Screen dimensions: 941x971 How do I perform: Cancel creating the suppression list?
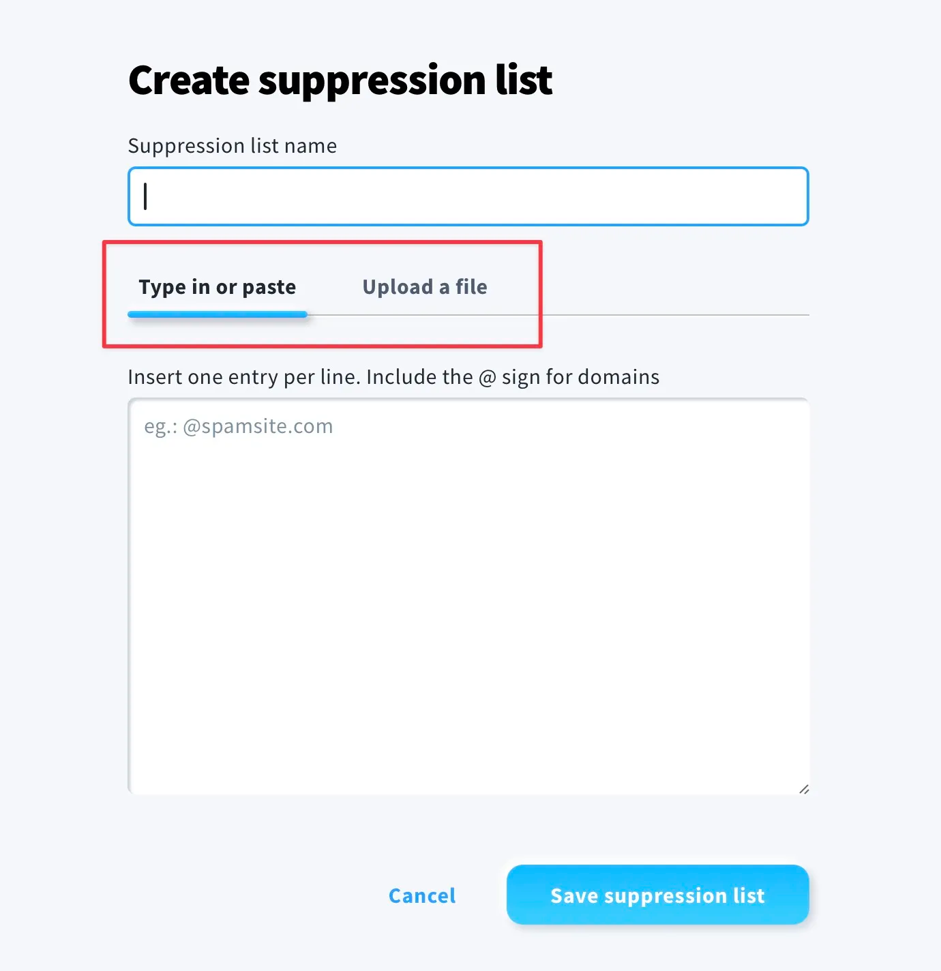click(x=422, y=895)
